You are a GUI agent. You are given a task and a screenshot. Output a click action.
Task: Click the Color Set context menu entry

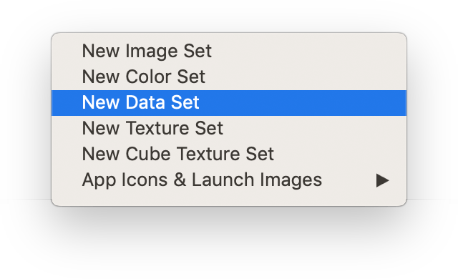pyautogui.click(x=229, y=77)
